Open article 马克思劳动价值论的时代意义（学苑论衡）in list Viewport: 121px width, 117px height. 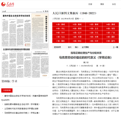[22, 113]
